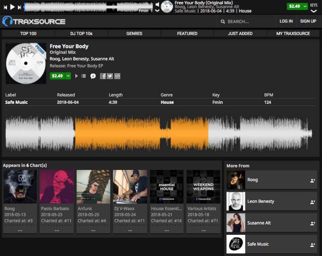Share track on Facebook
This screenshot has width=322, height=256.
pyautogui.click(x=103, y=76)
